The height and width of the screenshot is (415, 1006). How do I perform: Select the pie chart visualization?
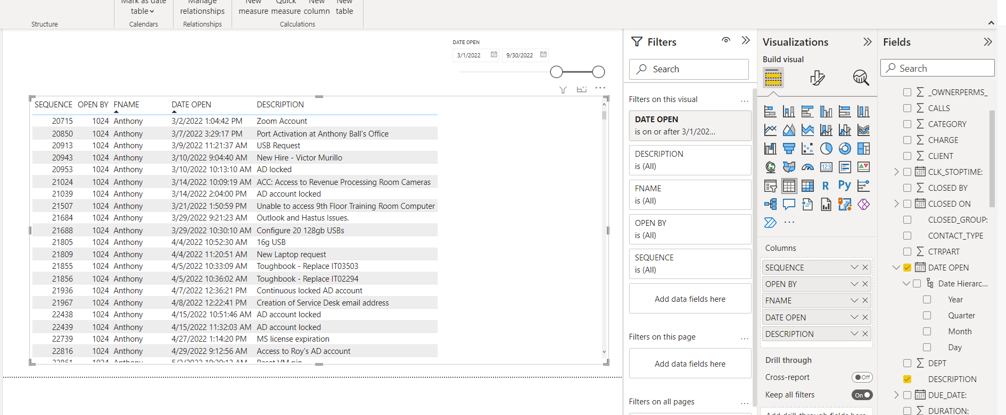[826, 148]
